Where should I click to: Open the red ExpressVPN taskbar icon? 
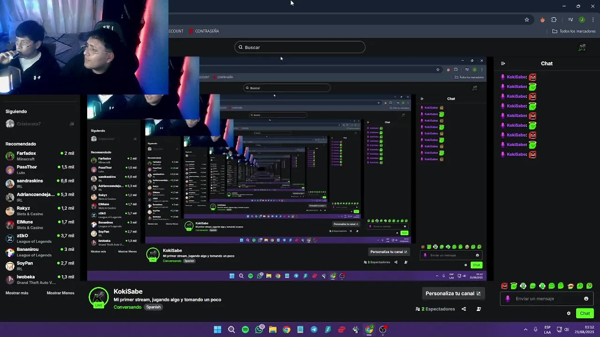[x=342, y=330]
